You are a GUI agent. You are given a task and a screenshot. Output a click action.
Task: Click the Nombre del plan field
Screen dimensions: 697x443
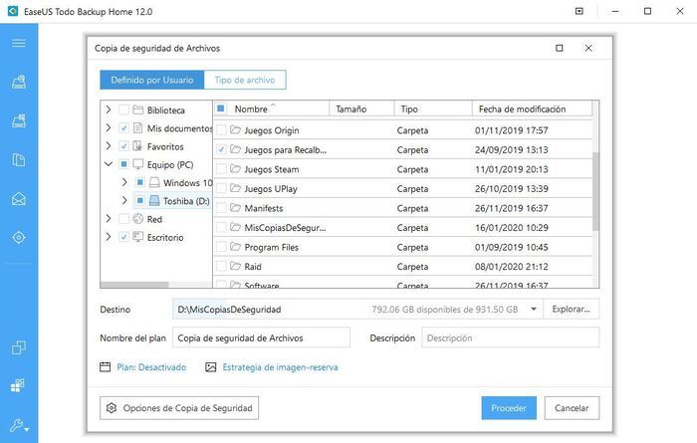pyautogui.click(x=261, y=338)
